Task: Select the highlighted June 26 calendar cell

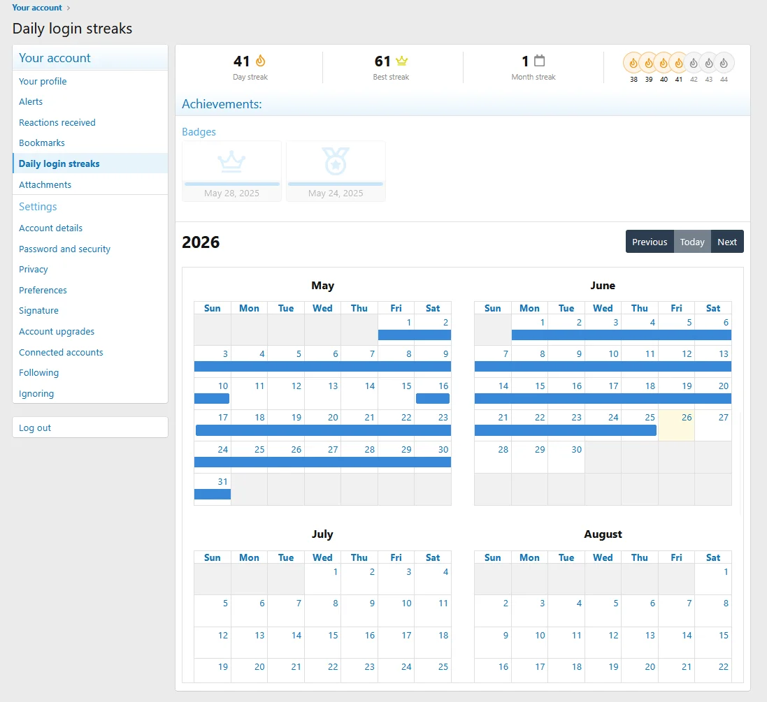Action: pyautogui.click(x=677, y=425)
